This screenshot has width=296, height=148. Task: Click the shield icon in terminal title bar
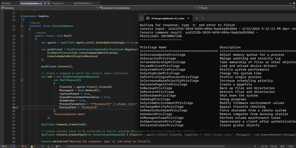142,18
